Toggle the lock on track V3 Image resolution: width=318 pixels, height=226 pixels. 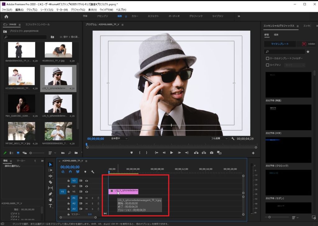68,180
